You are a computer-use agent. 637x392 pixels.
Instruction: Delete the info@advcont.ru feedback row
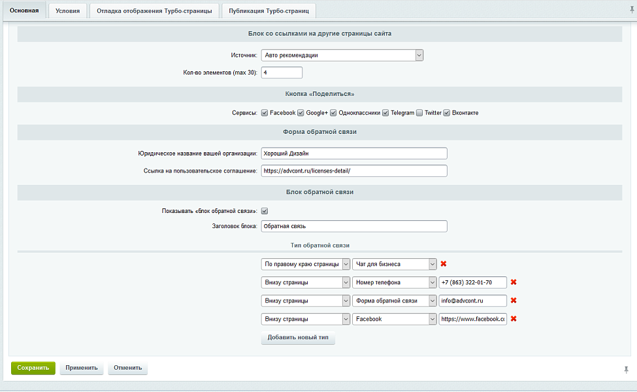tap(514, 301)
